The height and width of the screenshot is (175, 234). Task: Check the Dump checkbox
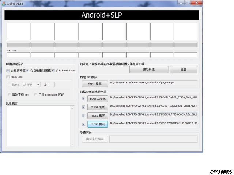[x=9, y=85]
